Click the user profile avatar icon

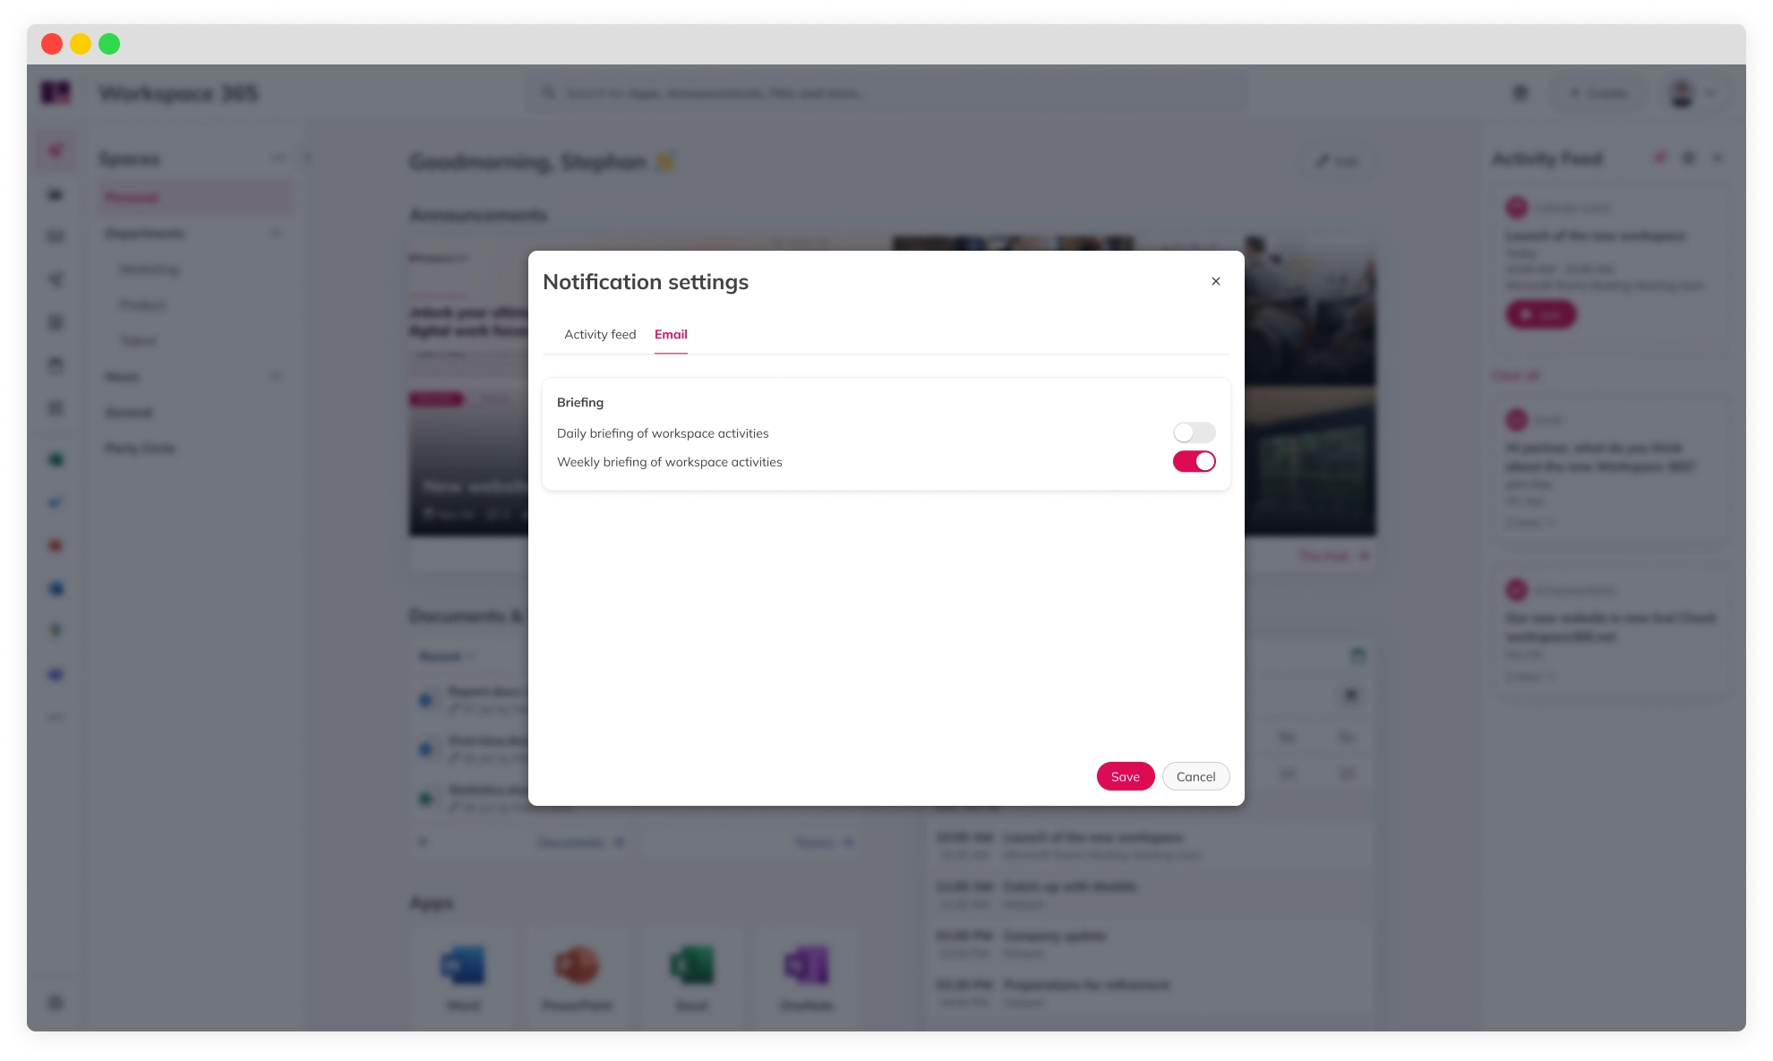[x=1682, y=92]
